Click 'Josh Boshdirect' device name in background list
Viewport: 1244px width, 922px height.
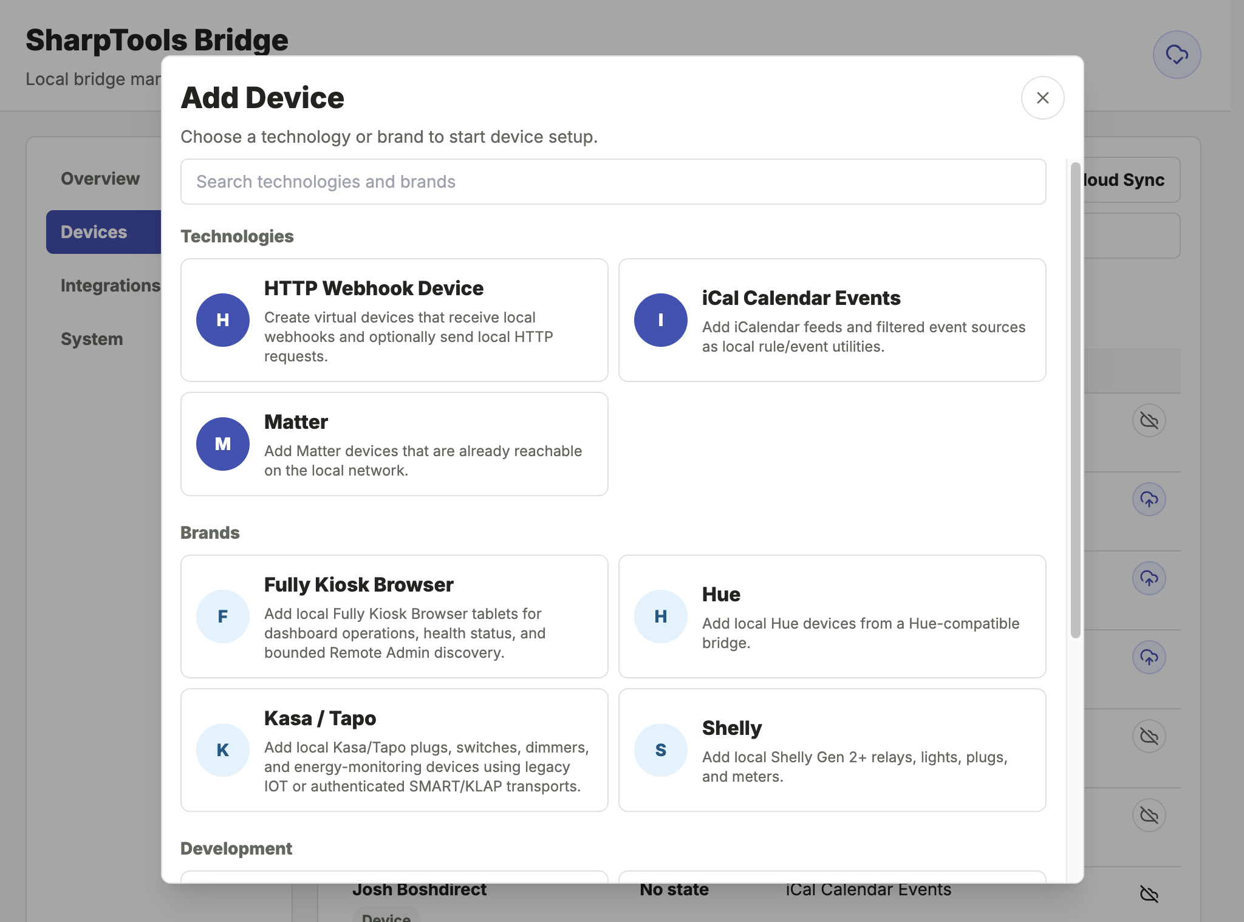419,889
